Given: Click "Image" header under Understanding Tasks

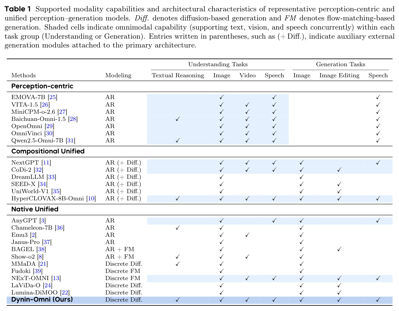Looking at the screenshot, I should click(x=222, y=76).
